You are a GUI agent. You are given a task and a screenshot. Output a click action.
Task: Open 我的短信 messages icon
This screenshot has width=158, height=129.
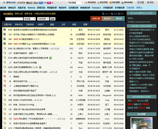(x=86, y=3)
